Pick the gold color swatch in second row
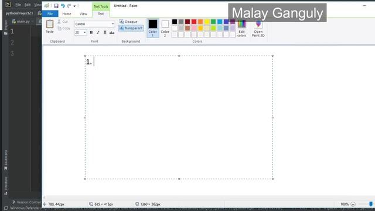Viewport: 375px width, 211px height. (200, 28)
